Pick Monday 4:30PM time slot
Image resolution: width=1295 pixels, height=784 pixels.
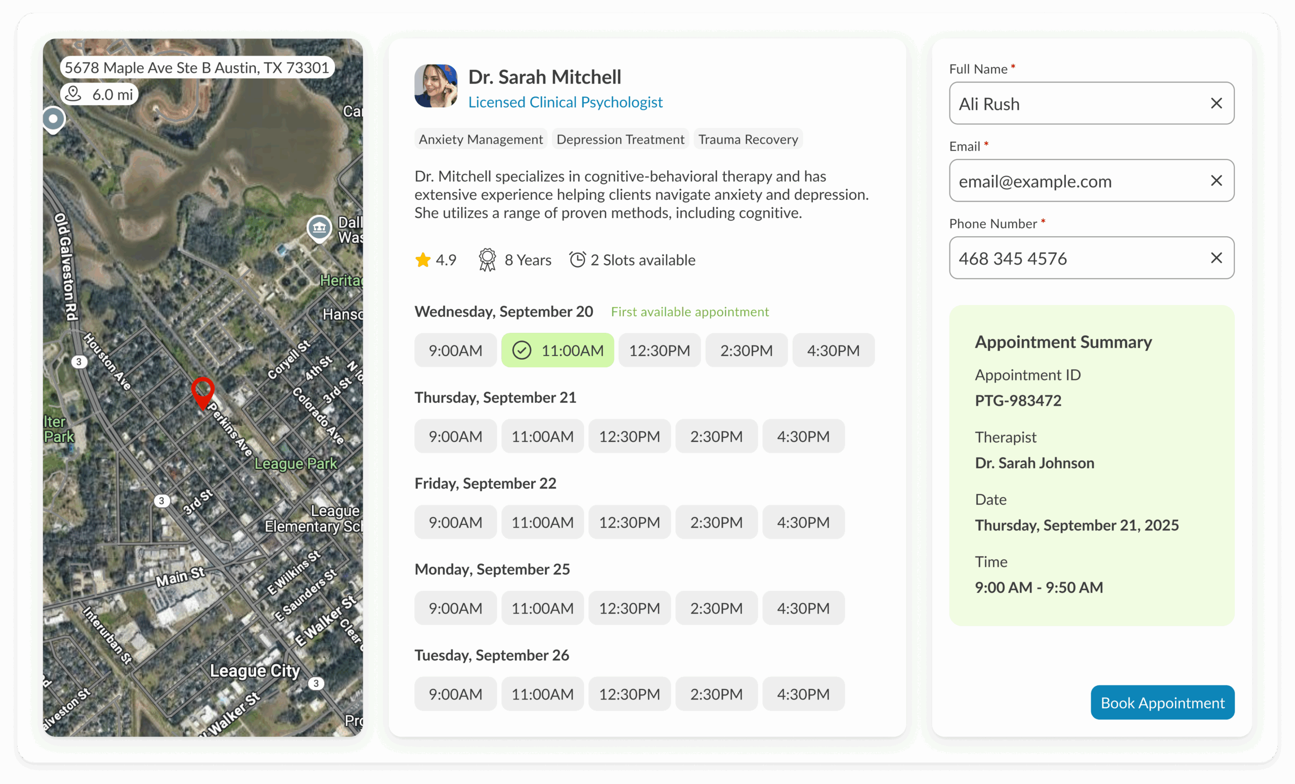803,607
